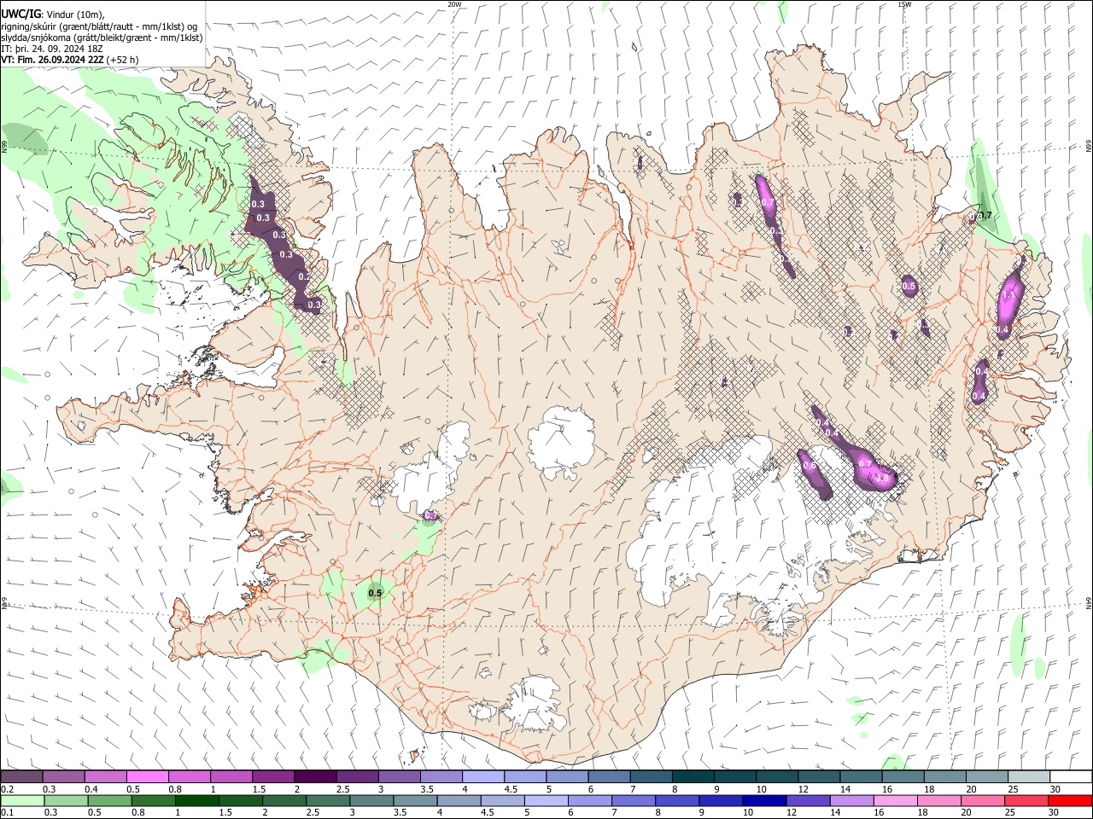Click the 15W longitude label

tap(904, 4)
